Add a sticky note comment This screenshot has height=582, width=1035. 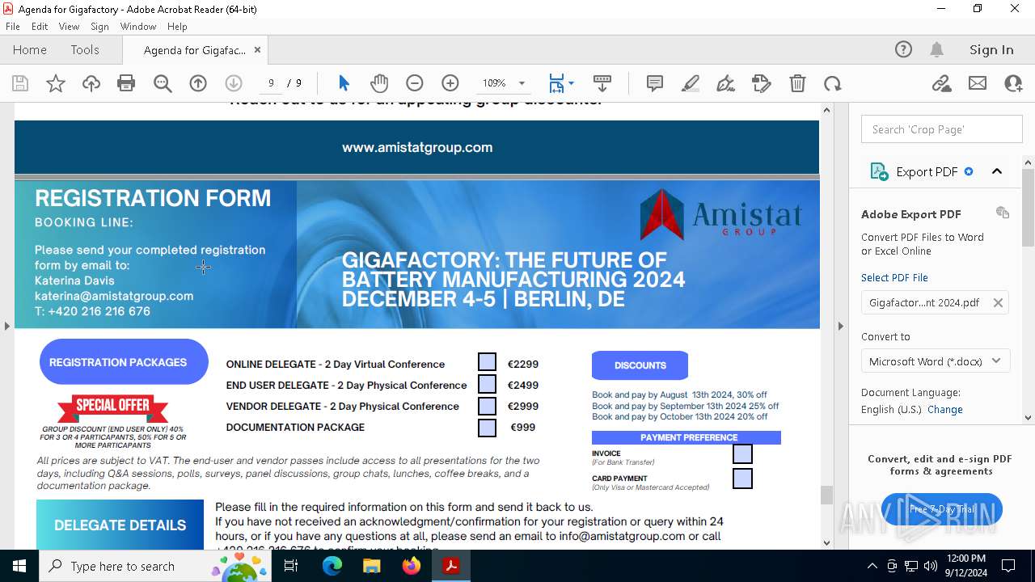[655, 83]
